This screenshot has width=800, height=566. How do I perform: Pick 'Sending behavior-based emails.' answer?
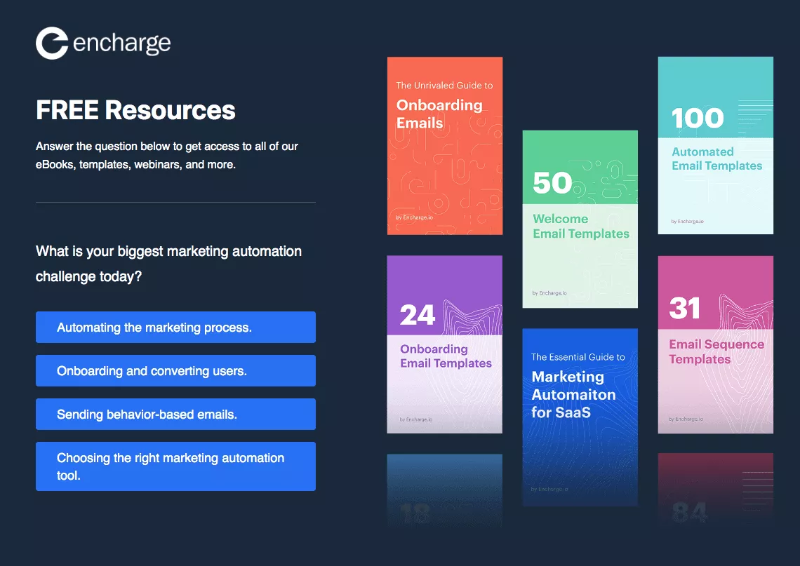click(175, 414)
